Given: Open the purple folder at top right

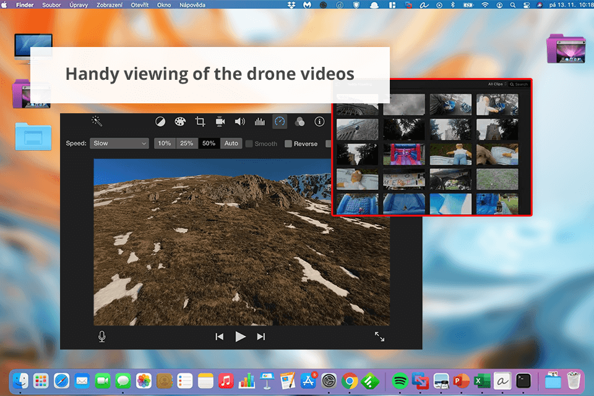Looking at the screenshot, I should click(566, 48).
